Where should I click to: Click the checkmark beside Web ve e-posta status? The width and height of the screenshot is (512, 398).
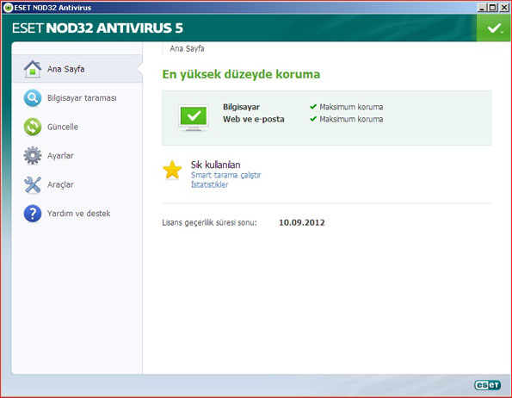pos(313,119)
